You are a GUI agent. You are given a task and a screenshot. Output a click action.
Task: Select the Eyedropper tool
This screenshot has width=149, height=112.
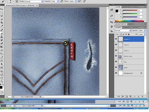tap(2, 26)
